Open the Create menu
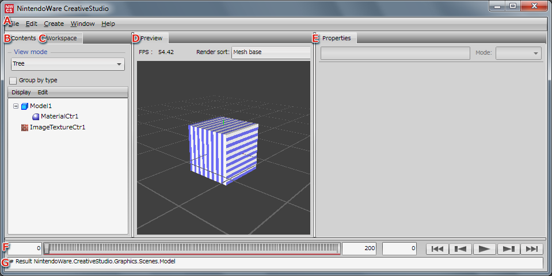 54,24
